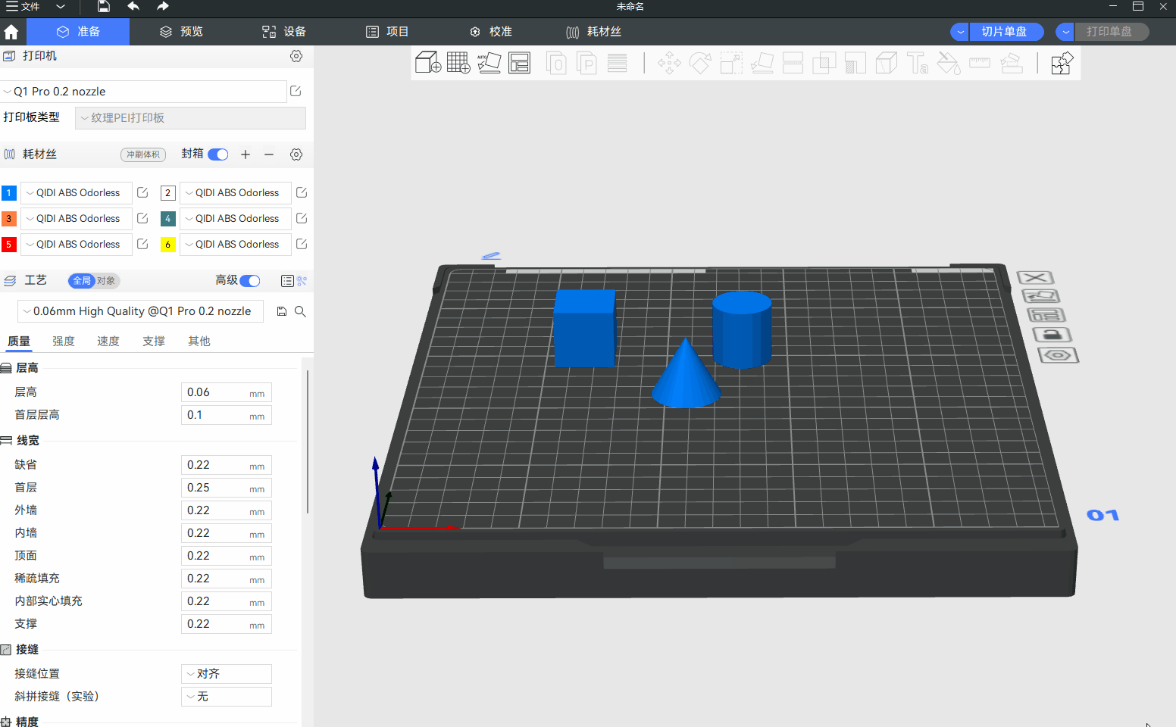Click the Add model cube icon

[x=428, y=63]
